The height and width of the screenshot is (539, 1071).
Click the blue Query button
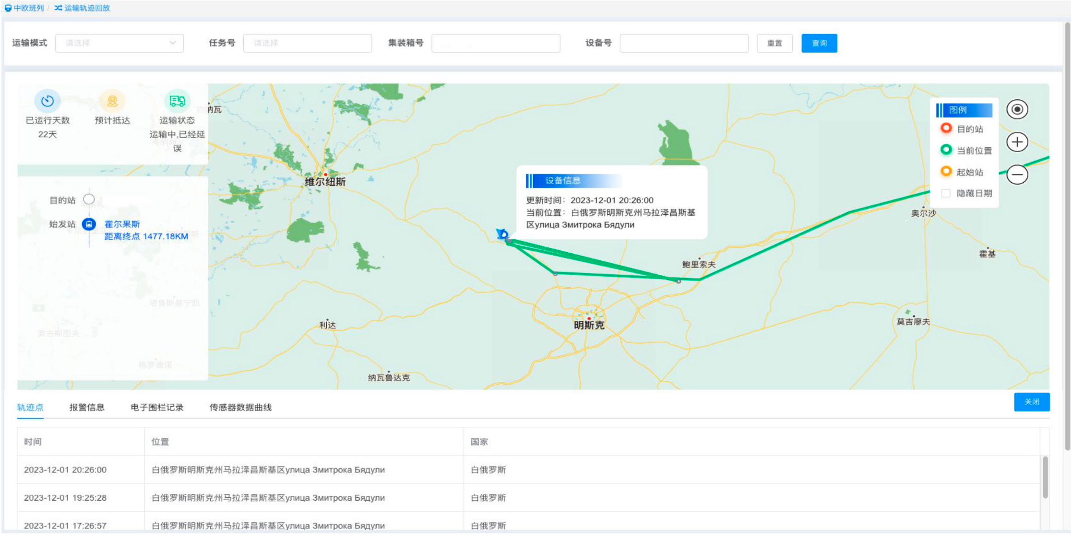[819, 43]
